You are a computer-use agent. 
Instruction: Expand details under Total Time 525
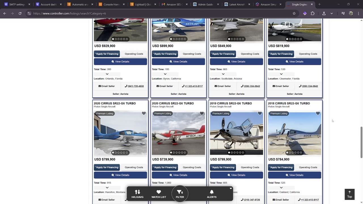(x=281, y=188)
